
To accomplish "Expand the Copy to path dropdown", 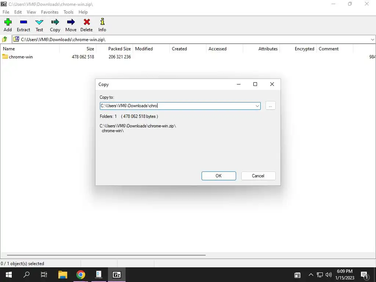I will pyautogui.click(x=257, y=106).
